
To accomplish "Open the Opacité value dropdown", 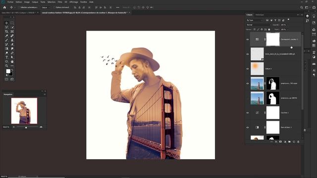I will click(288, 25).
